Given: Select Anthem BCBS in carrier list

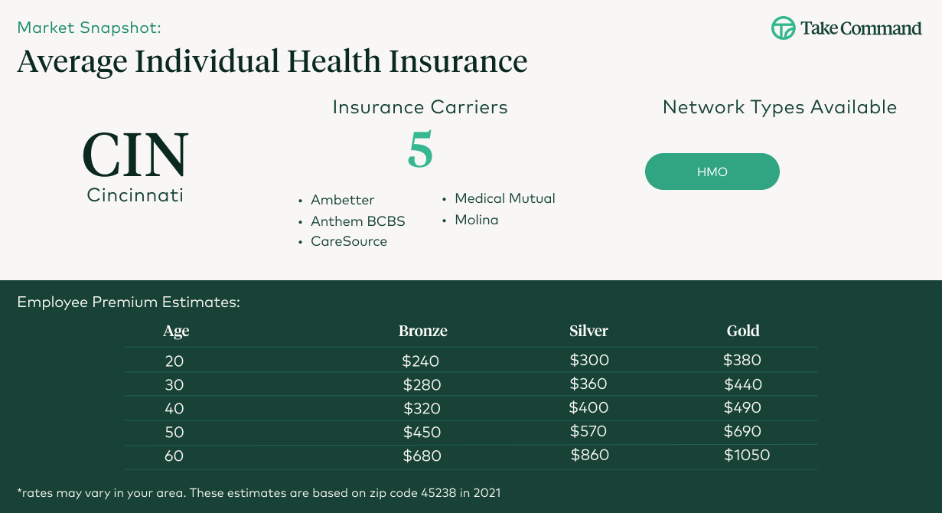Looking at the screenshot, I should pyautogui.click(x=357, y=221).
